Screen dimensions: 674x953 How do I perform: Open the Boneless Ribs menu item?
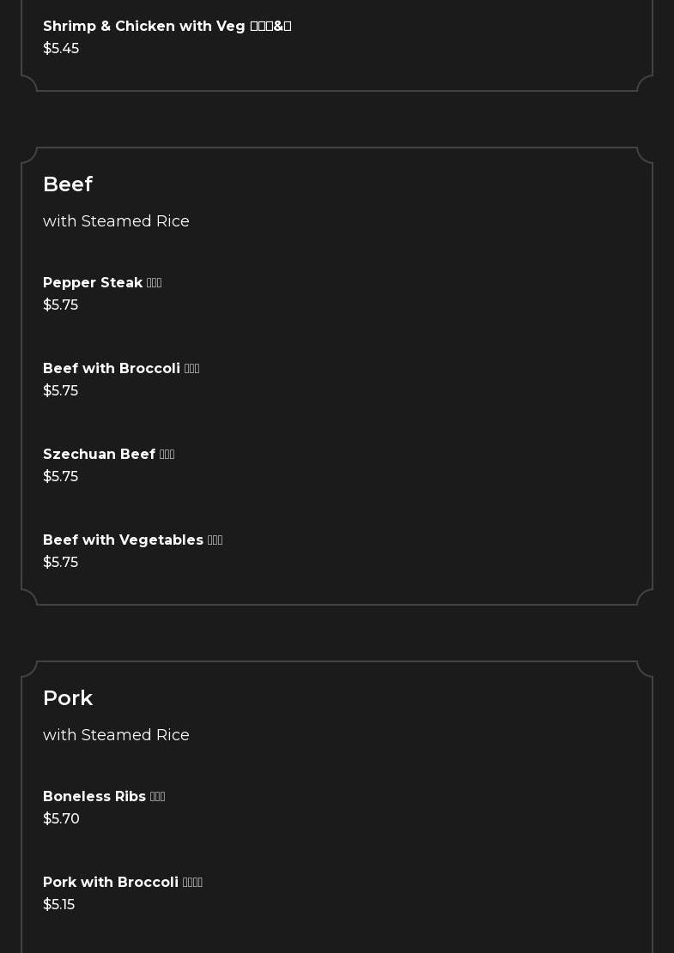click(x=94, y=797)
